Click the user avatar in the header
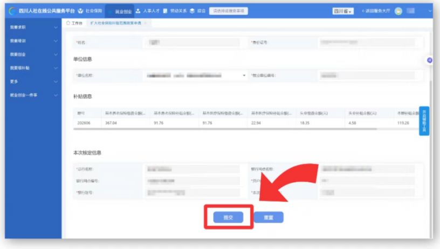 pyautogui.click(x=398, y=11)
